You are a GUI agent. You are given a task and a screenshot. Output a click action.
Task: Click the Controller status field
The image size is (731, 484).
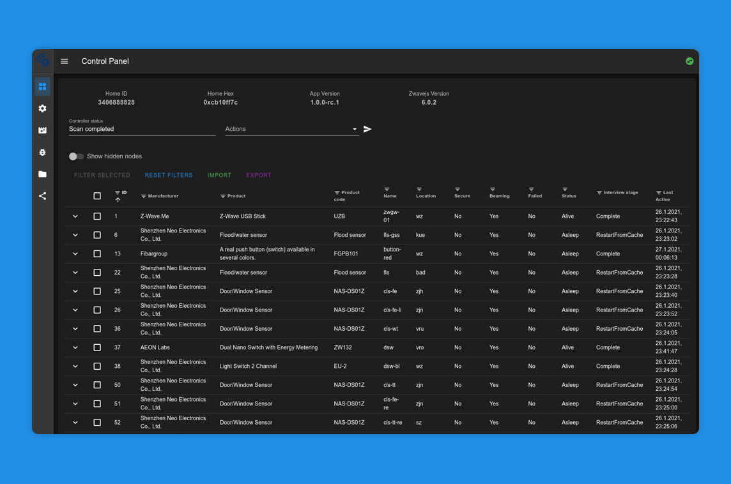[x=142, y=127]
